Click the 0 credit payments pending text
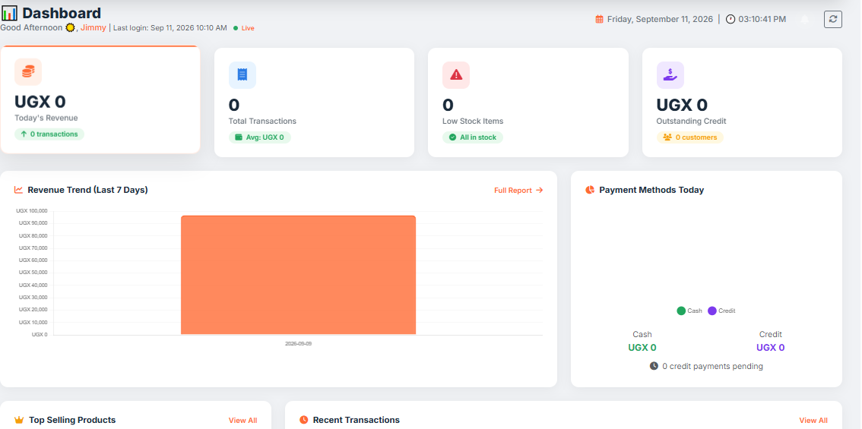 pos(712,367)
